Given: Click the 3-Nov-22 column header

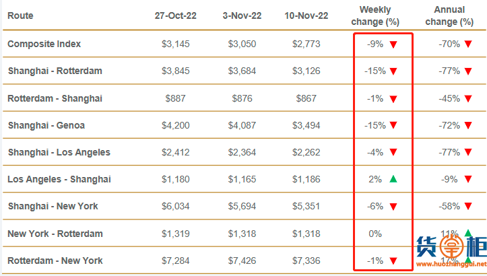Looking at the screenshot, I should [x=242, y=15].
